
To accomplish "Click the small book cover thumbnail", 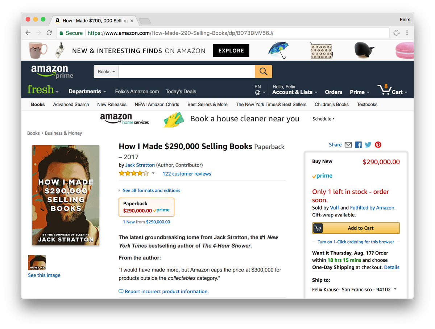I will pyautogui.click(x=37, y=263).
